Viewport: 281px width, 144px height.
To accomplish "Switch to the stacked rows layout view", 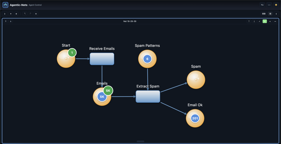I will [270, 14].
